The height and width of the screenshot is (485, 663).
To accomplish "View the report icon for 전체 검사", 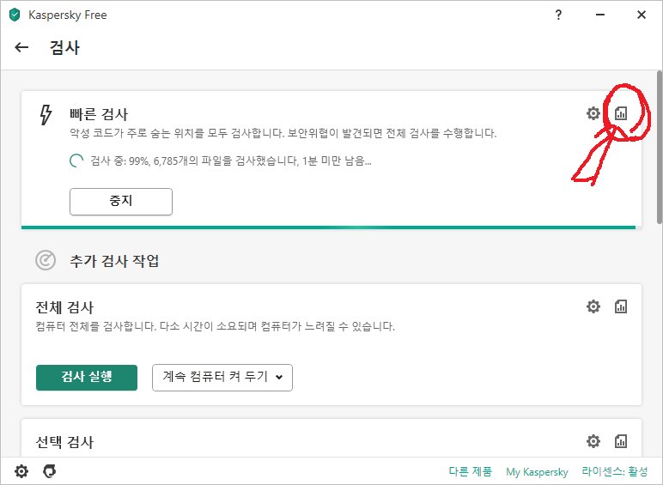I will (x=621, y=306).
